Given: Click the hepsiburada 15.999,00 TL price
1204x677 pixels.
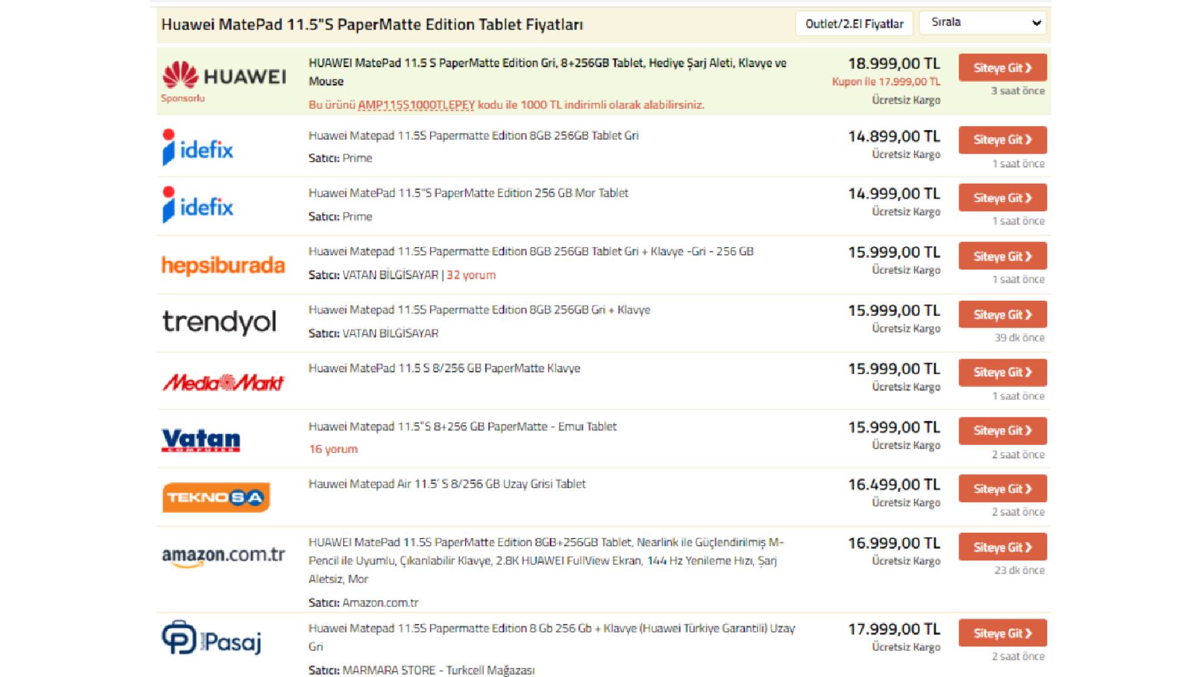Looking at the screenshot, I should click(894, 252).
